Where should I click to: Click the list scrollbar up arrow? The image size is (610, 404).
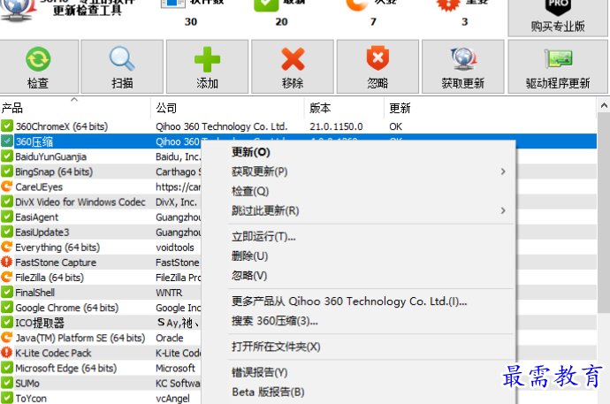[x=604, y=105]
